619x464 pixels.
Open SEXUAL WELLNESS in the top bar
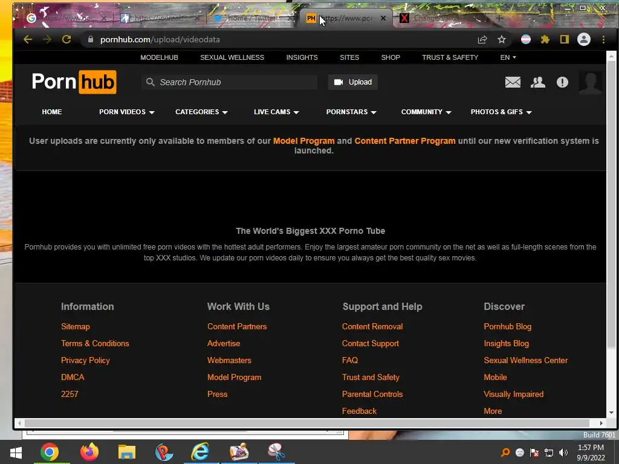pos(232,57)
